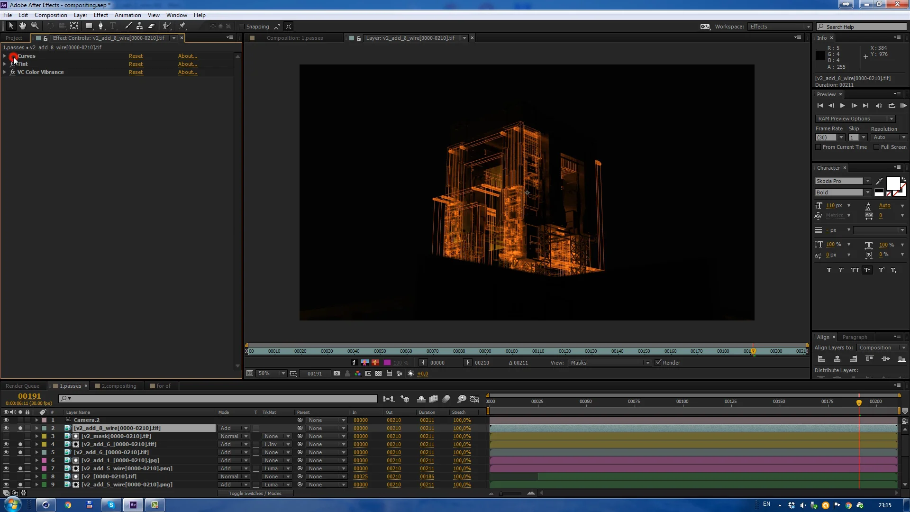This screenshot has width=910, height=512.
Task: Expand the VC Color Vibrance effect
Action: pos(5,72)
